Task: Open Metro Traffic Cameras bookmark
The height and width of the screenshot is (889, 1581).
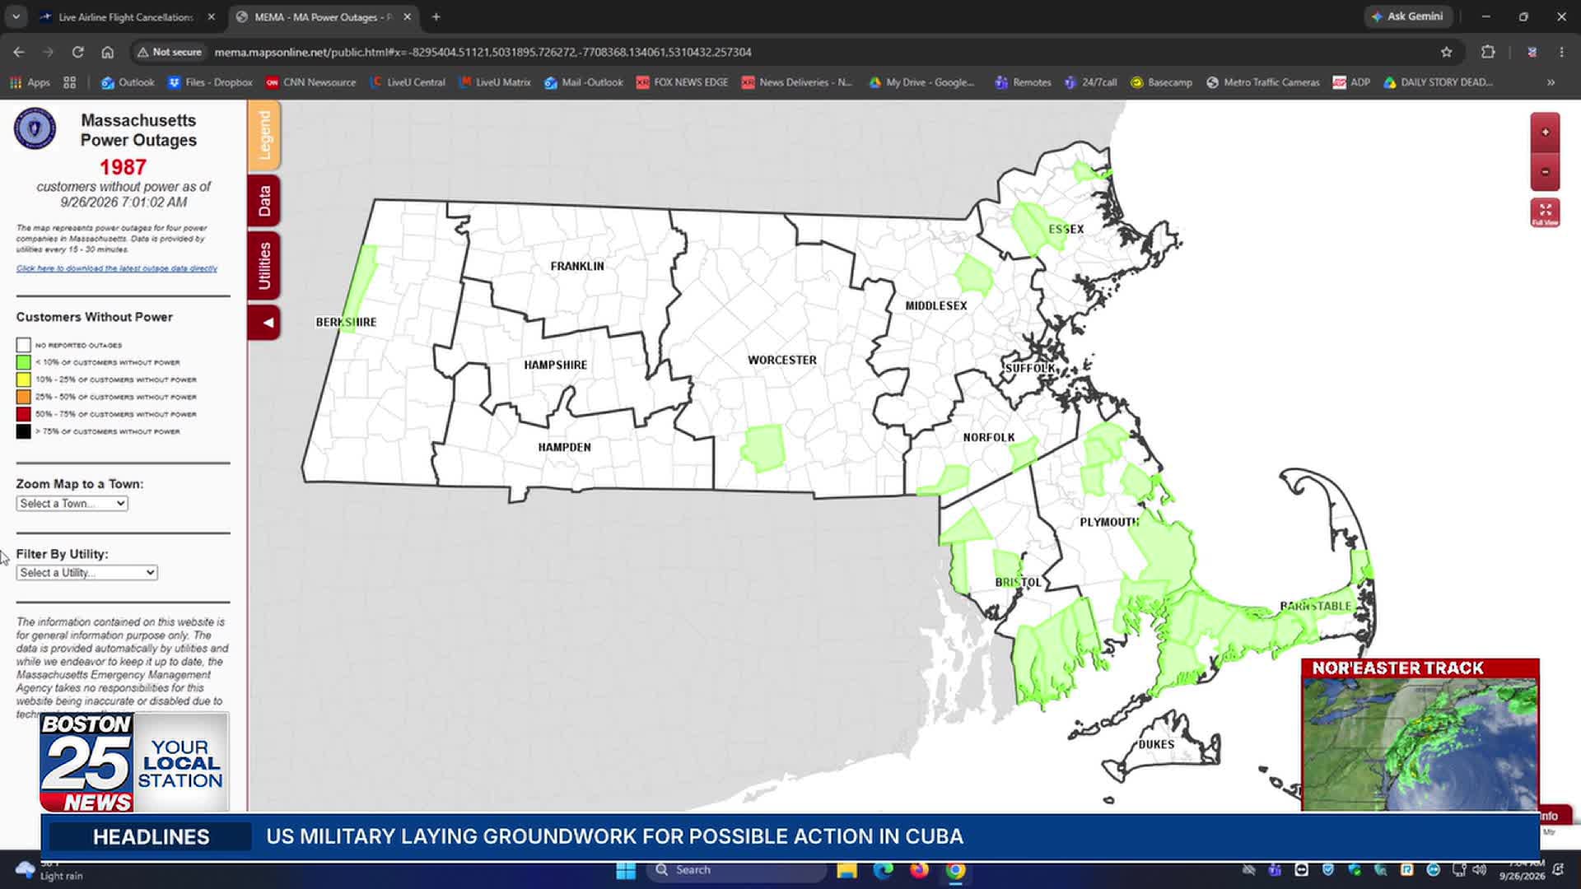Action: [1263, 82]
